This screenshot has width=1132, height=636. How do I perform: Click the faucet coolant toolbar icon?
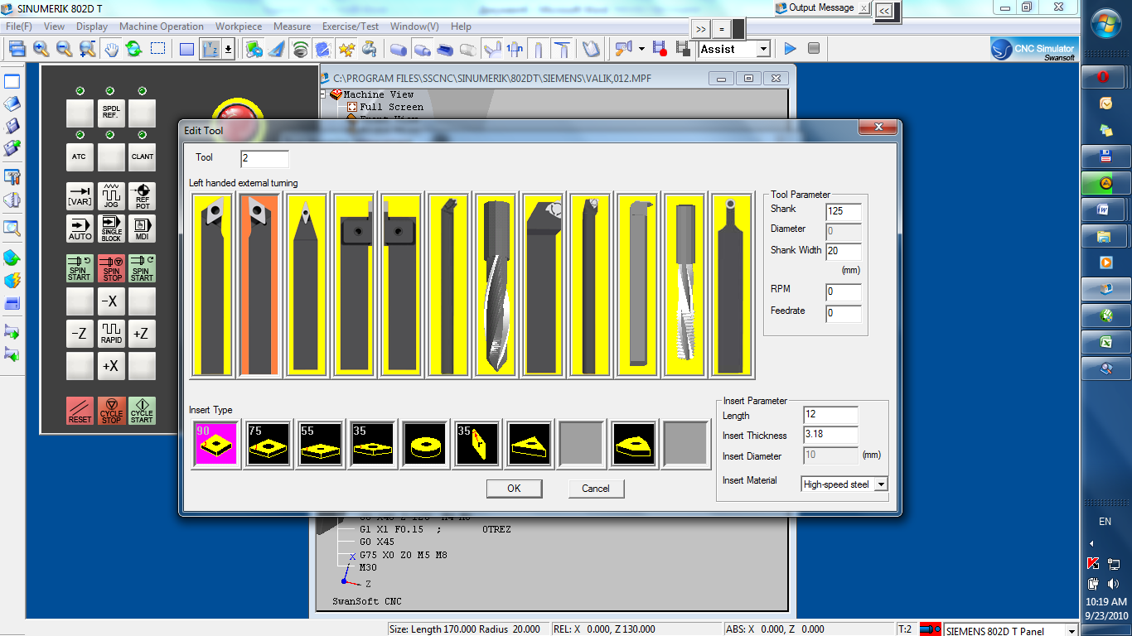tap(369, 49)
